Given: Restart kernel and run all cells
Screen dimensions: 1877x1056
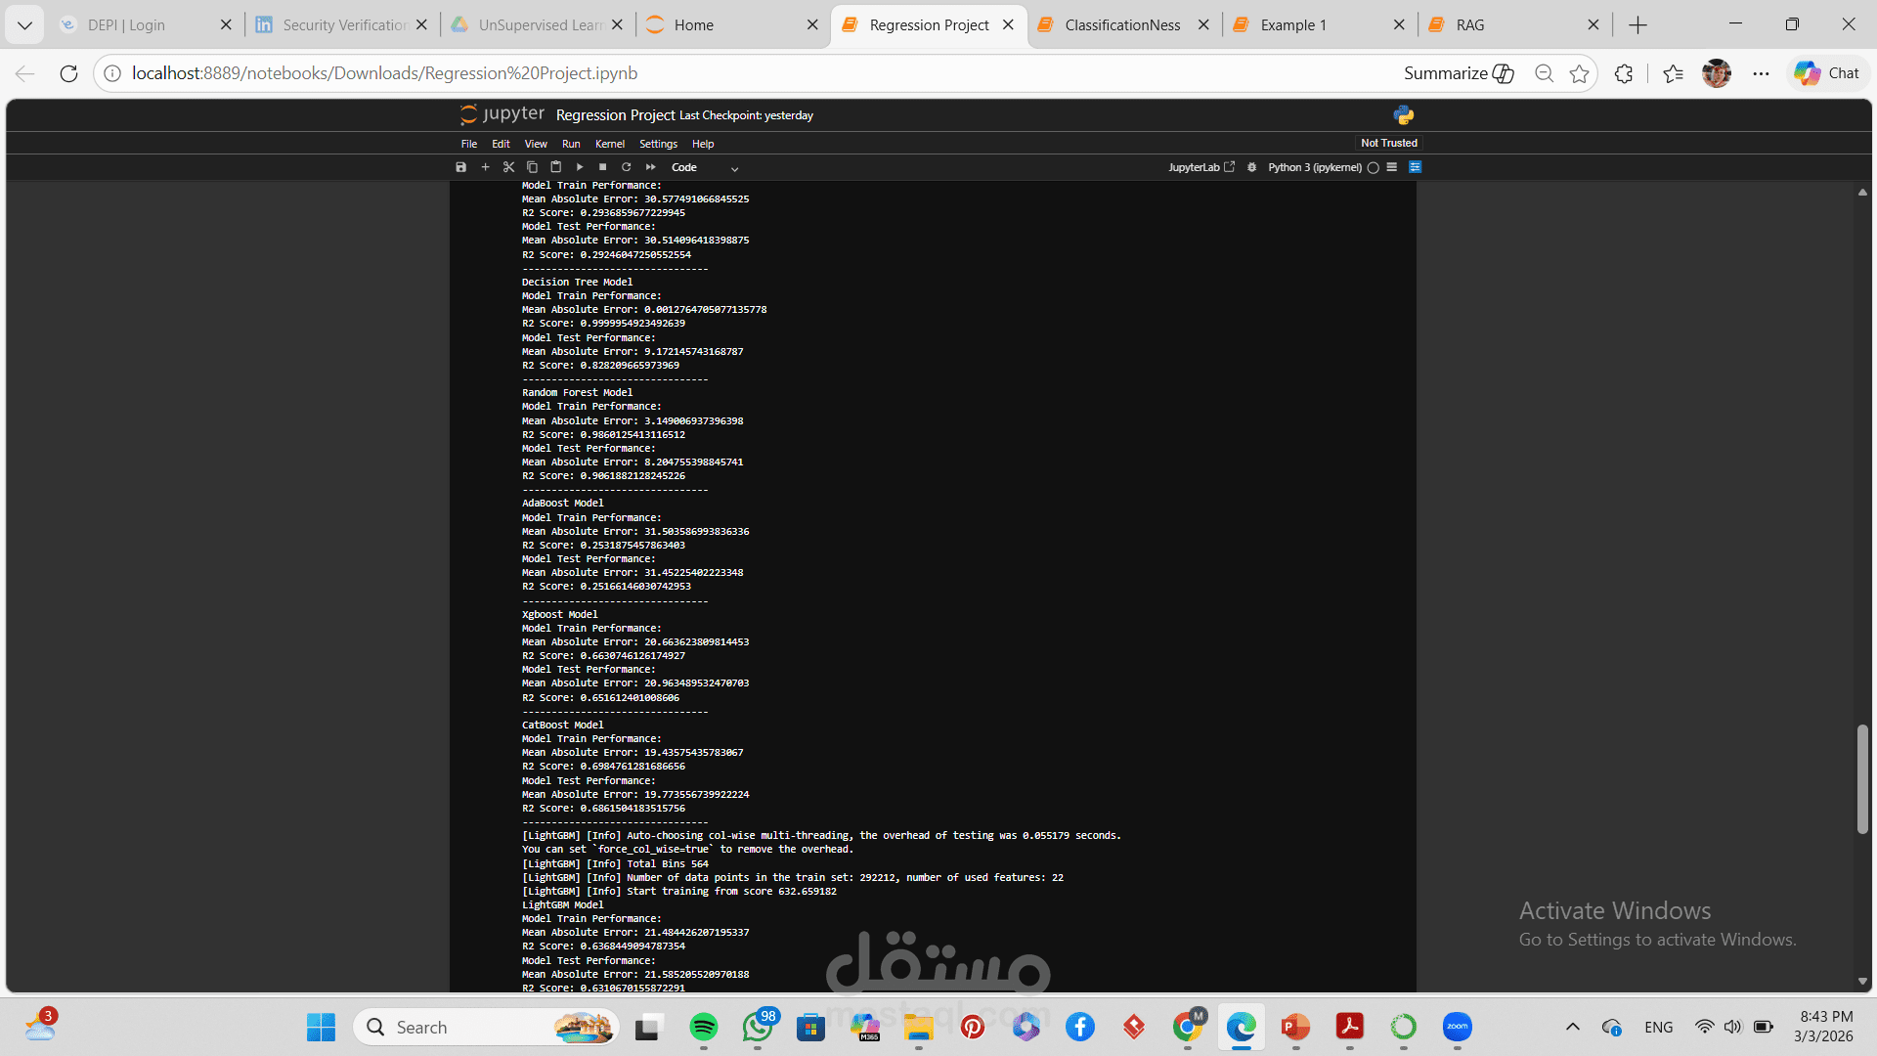Looking at the screenshot, I should point(651,167).
